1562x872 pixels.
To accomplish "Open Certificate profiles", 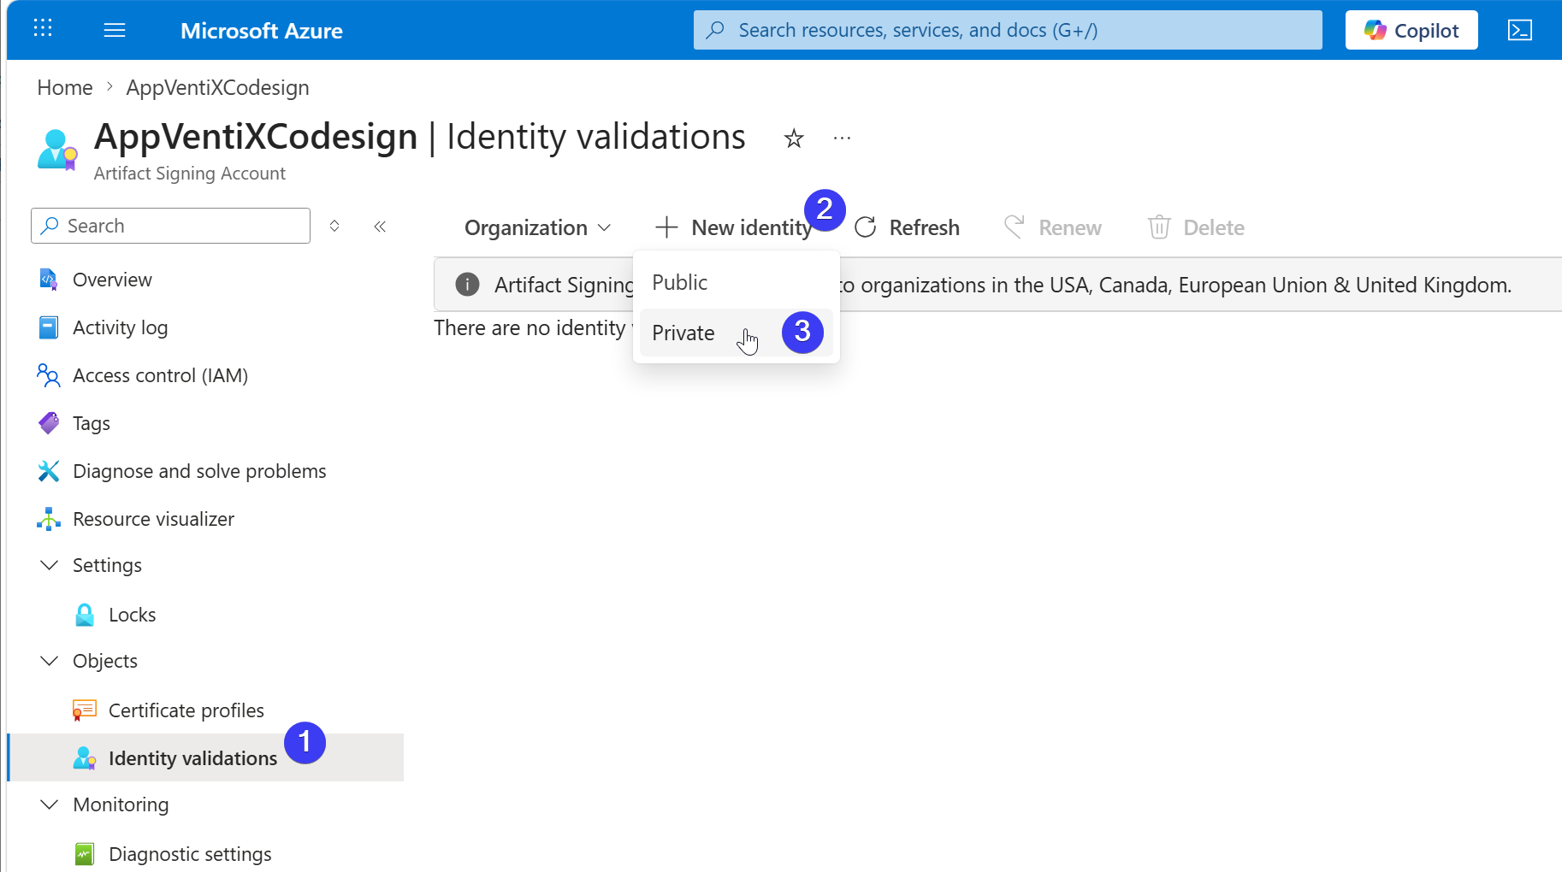I will [186, 710].
